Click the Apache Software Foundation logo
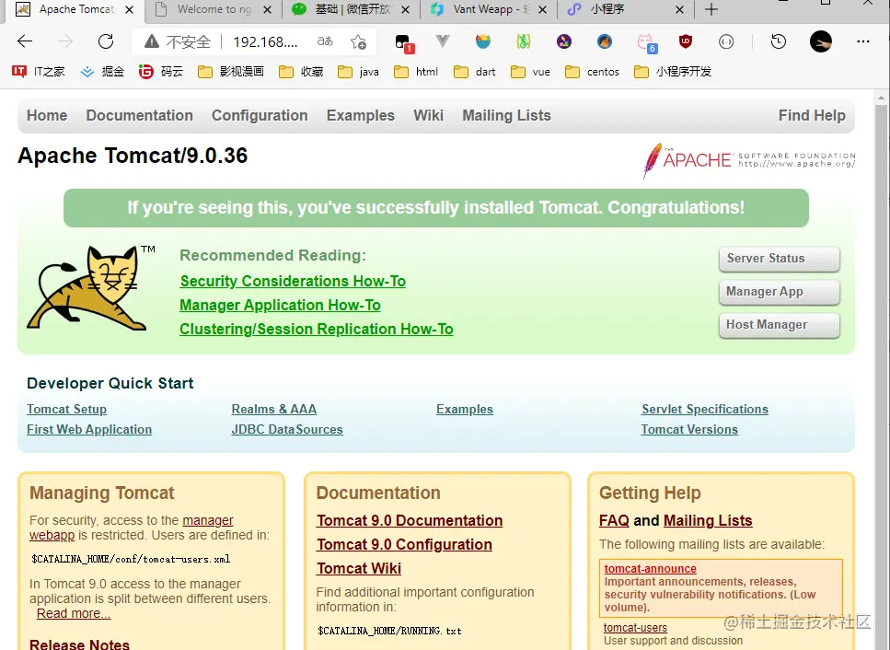Viewport: 890px width, 650px height. (748, 160)
